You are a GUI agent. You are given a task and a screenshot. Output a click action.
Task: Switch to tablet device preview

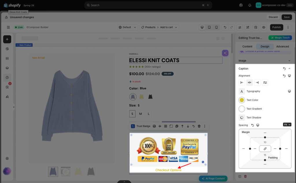pyautogui.click(x=209, y=27)
